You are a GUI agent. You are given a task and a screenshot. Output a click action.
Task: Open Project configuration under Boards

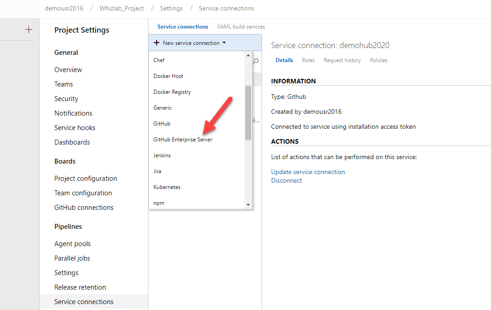(x=86, y=179)
